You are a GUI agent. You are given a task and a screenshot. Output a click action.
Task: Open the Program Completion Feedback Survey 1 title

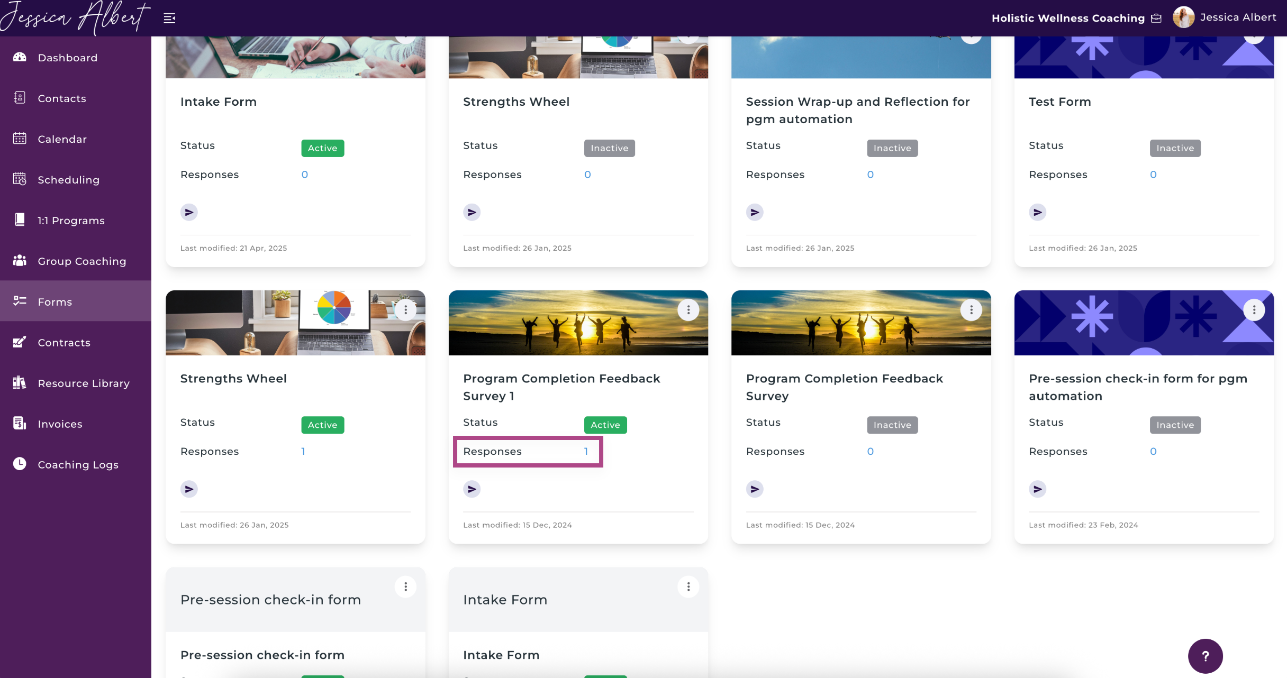(561, 387)
